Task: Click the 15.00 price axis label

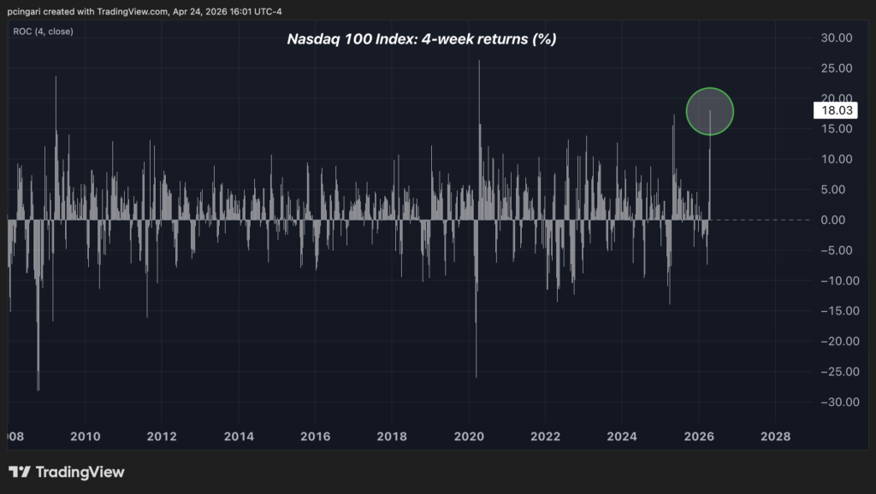Action: [837, 129]
